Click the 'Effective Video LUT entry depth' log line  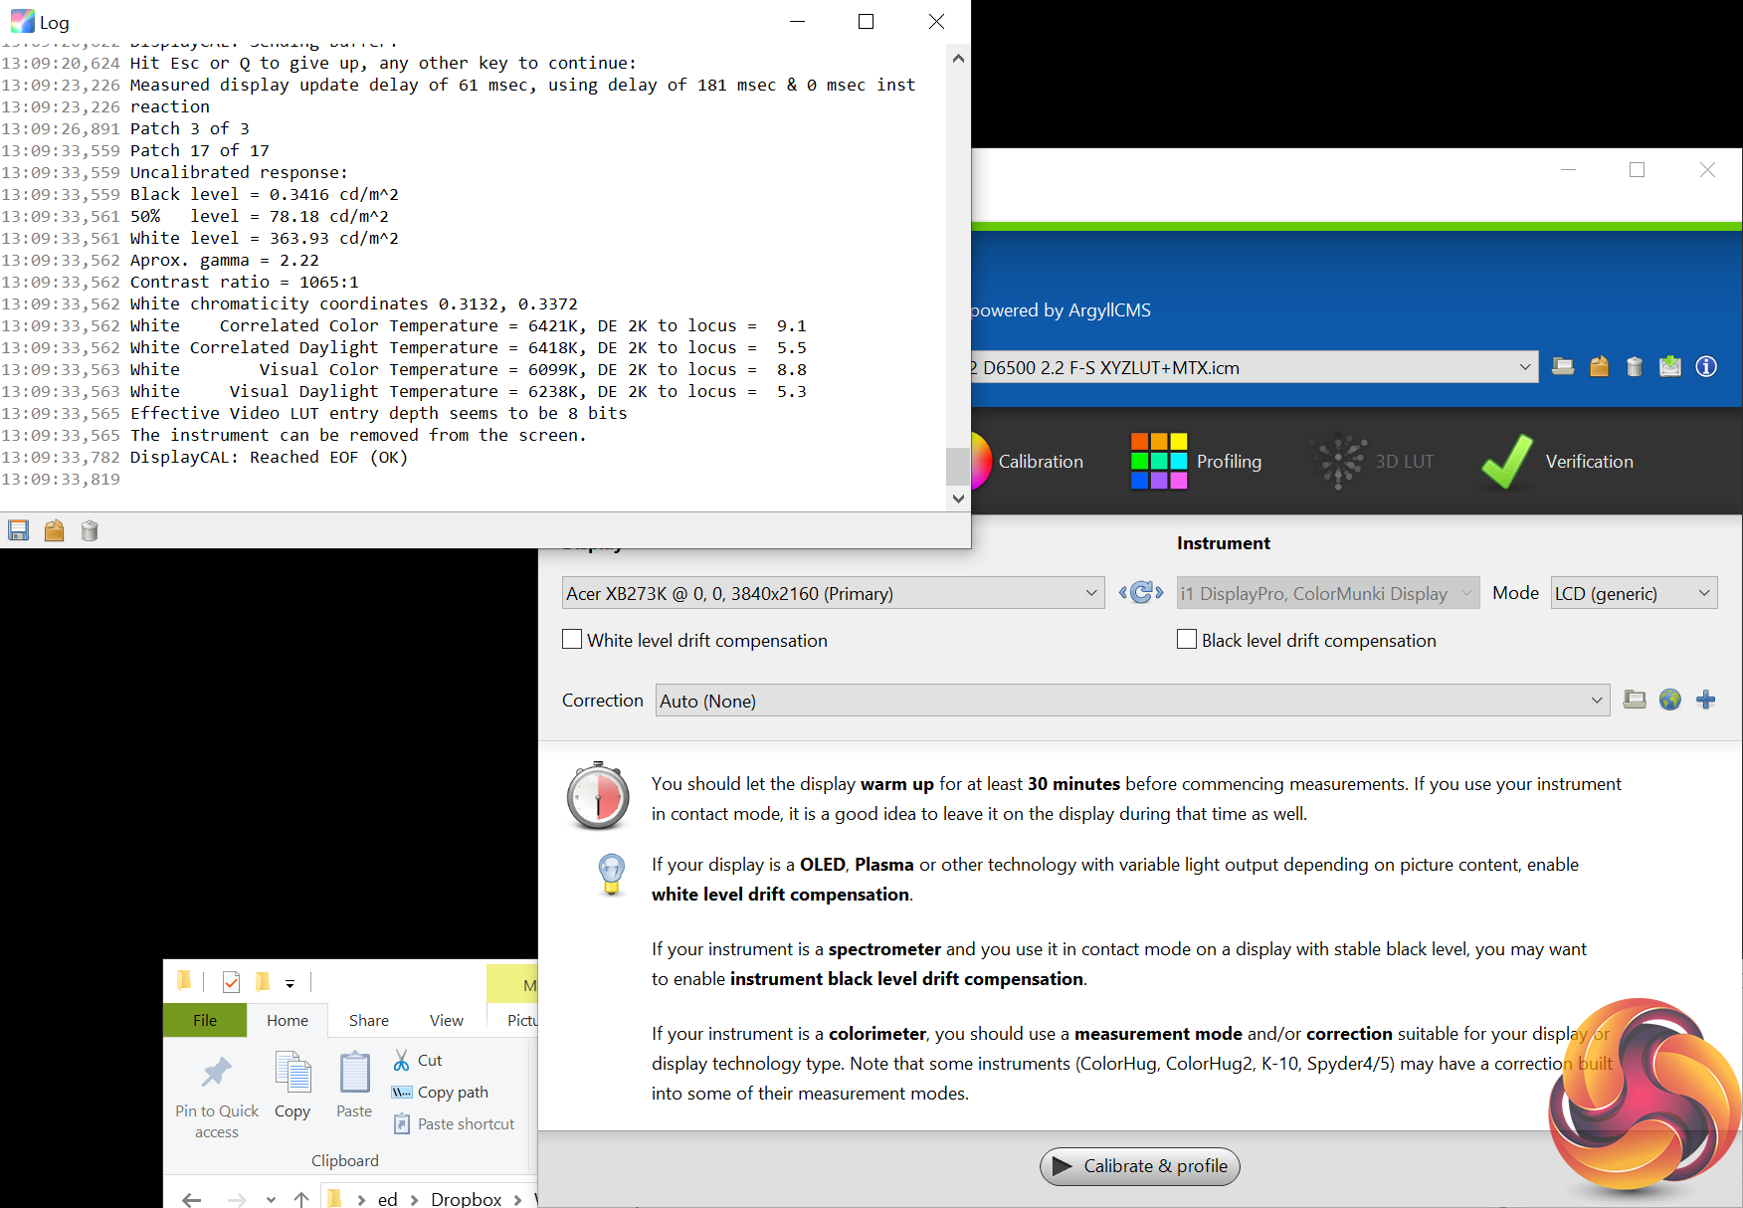click(379, 414)
